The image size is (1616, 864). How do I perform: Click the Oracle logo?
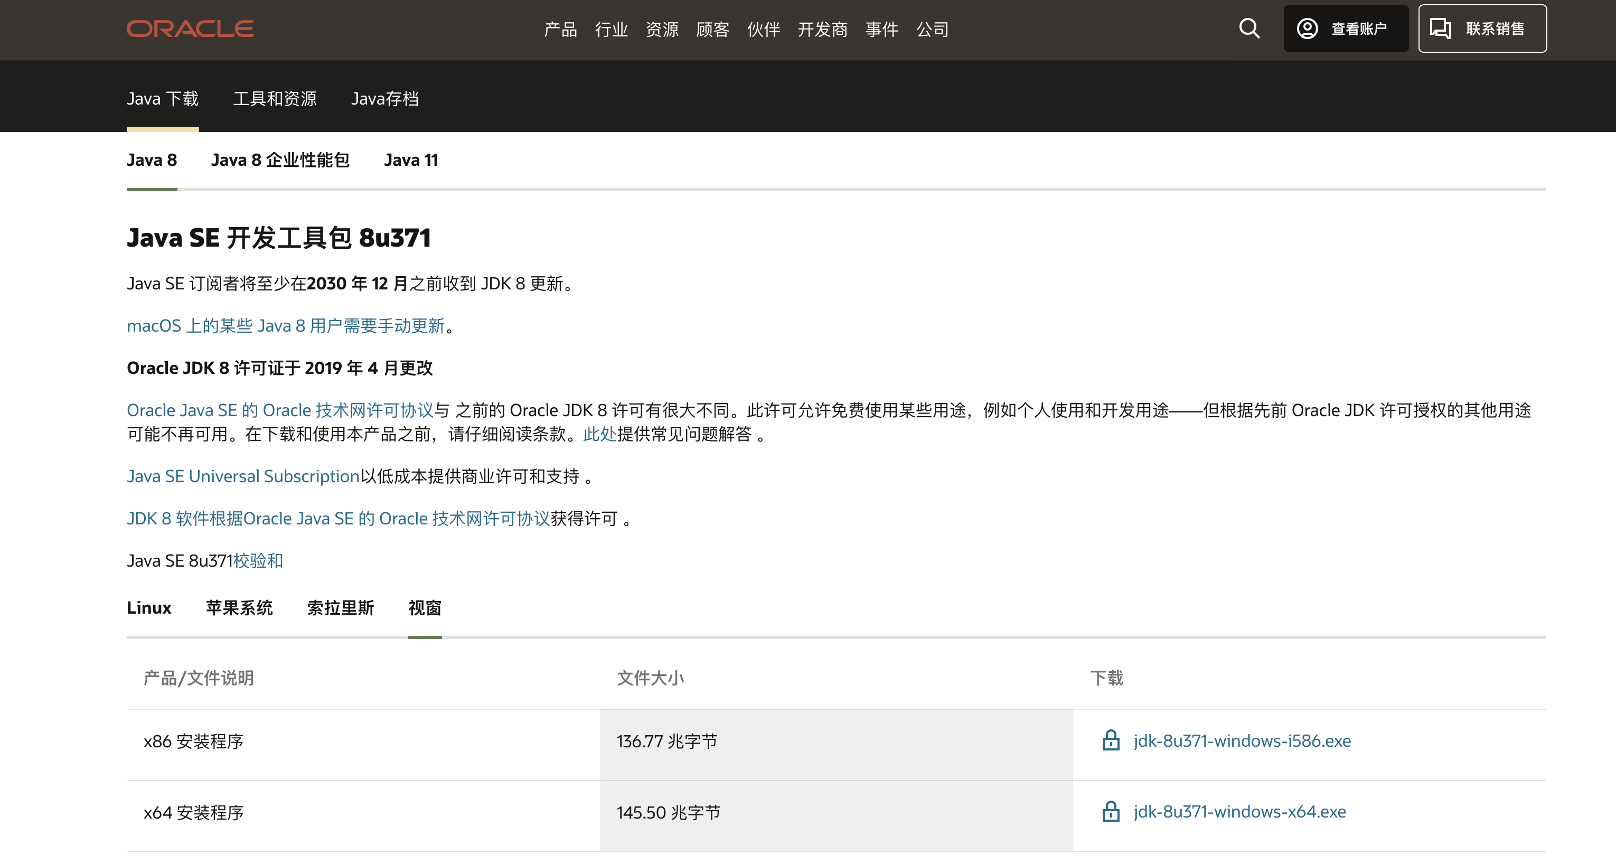pyautogui.click(x=190, y=29)
